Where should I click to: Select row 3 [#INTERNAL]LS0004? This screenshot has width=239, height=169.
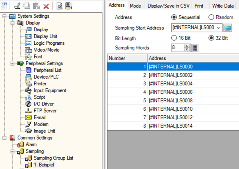[x=173, y=84]
